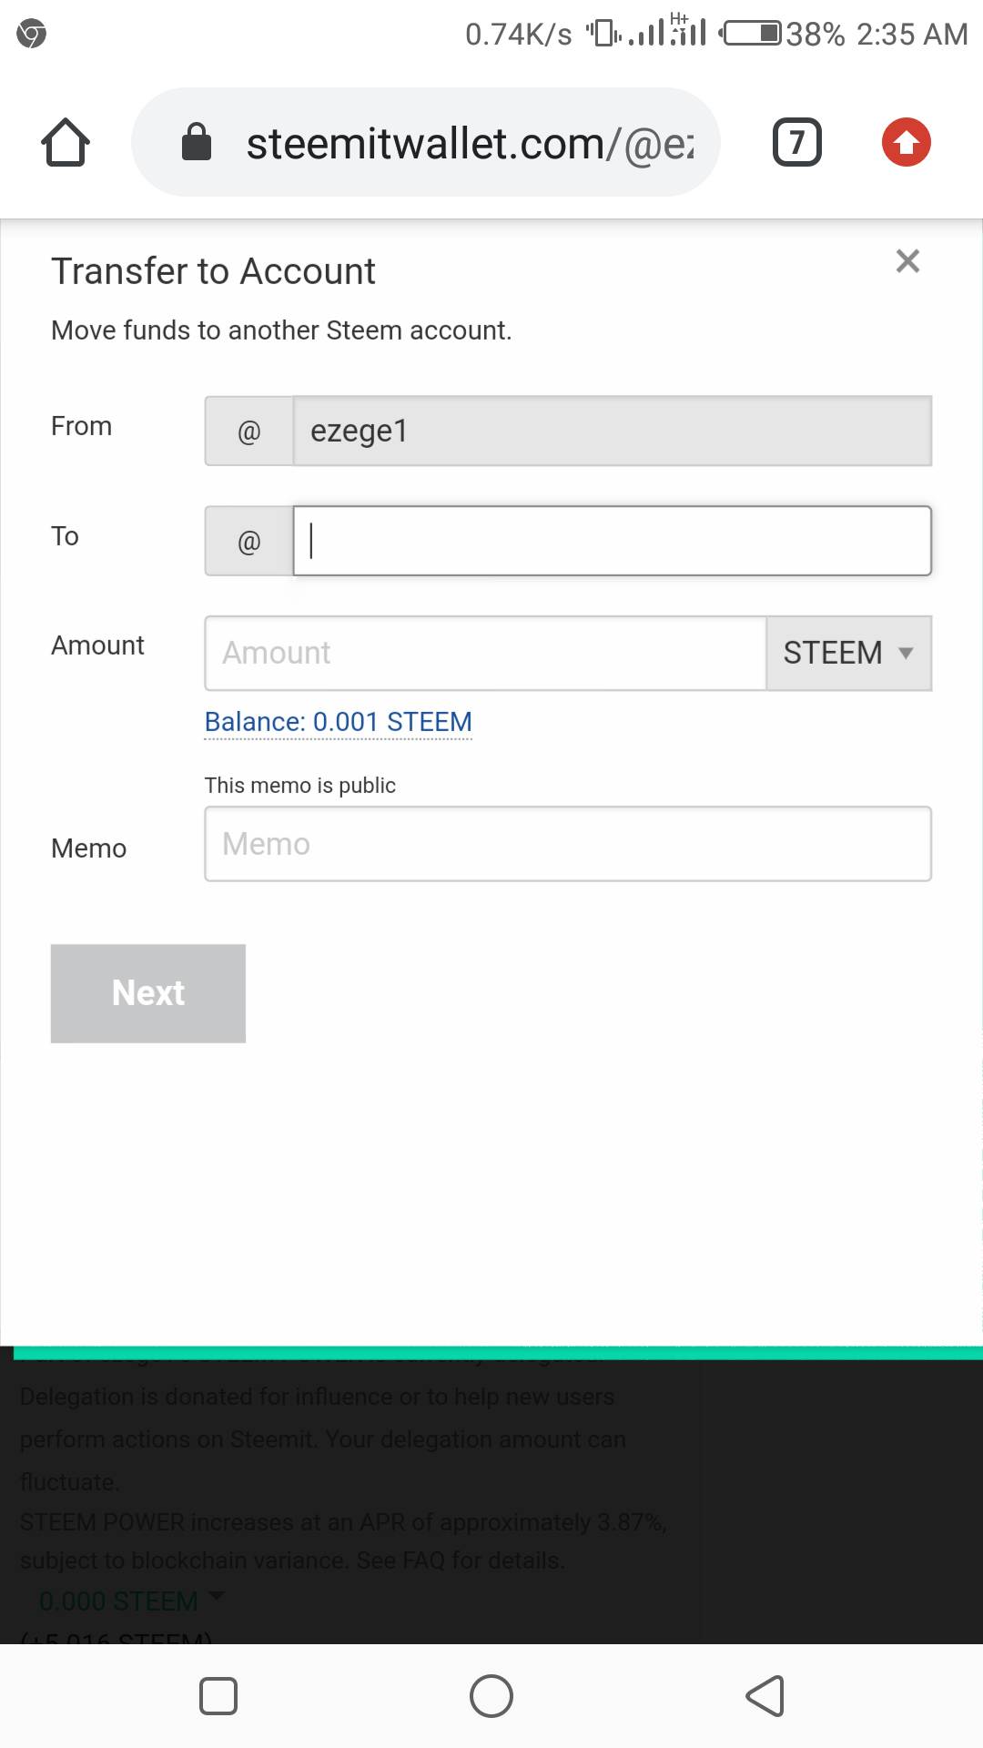The width and height of the screenshot is (983, 1748).
Task: Click the 2:35 AM clock
Action: pyautogui.click(x=912, y=34)
